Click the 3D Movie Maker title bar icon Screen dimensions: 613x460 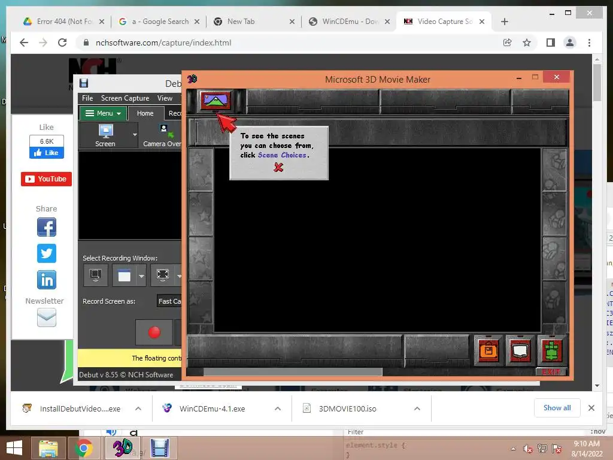click(x=192, y=79)
